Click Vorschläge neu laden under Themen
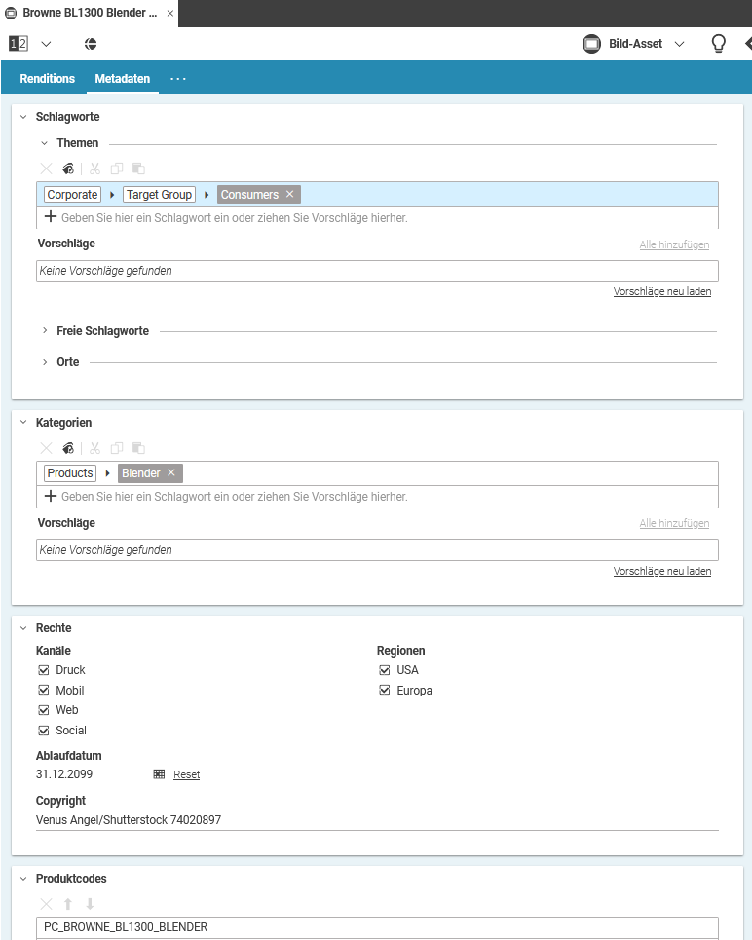Viewport: 752px width, 940px height. coord(662,291)
